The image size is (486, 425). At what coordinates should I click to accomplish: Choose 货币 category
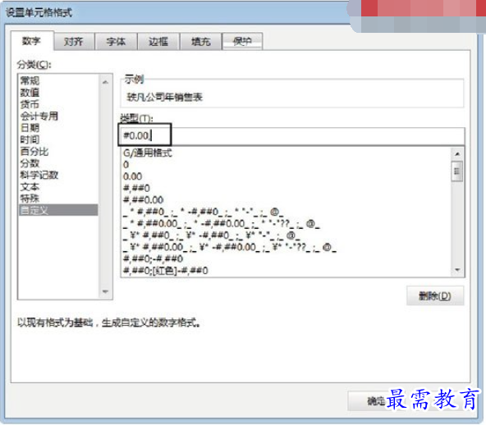[x=58, y=104]
